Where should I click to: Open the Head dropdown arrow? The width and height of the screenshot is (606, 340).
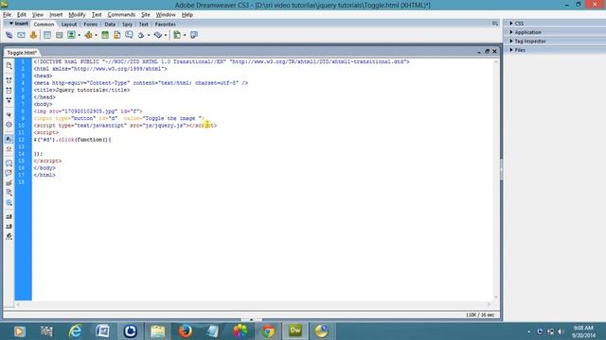(149, 35)
